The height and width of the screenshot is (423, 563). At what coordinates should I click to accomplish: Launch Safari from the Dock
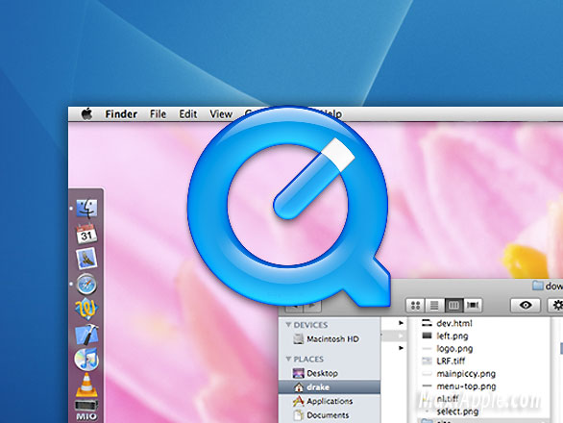pyautogui.click(x=86, y=284)
